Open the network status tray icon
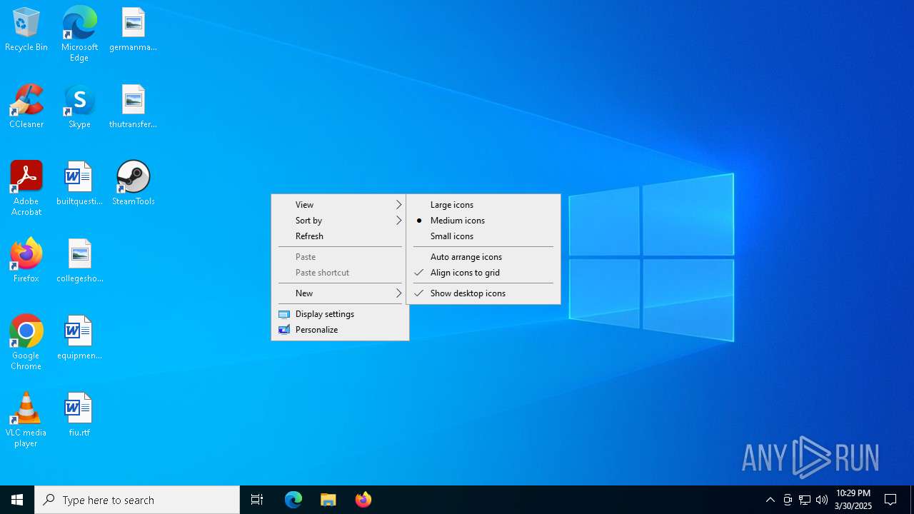The image size is (914, 514). pos(805,500)
